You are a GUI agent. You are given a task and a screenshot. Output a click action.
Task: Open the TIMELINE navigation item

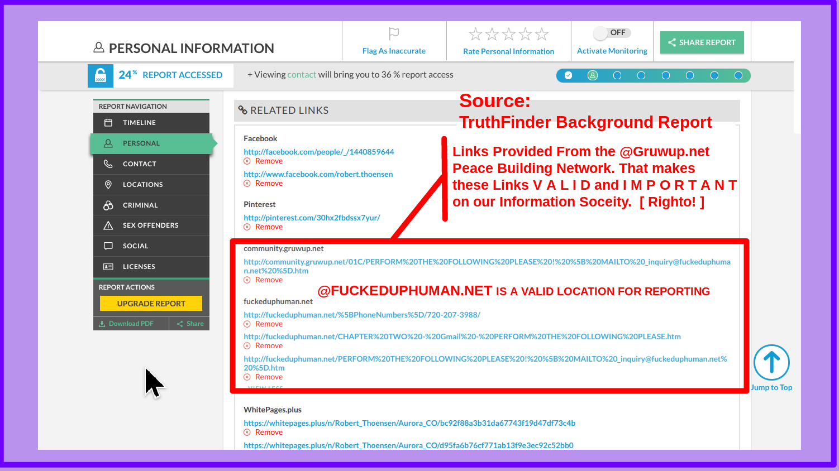coord(151,123)
